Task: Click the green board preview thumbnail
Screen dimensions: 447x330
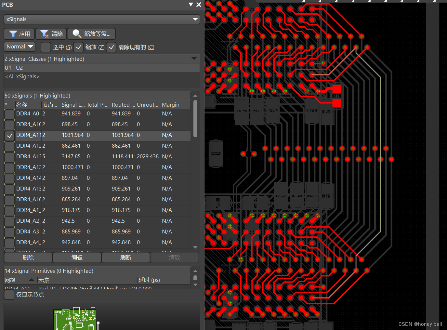Action: [75, 320]
